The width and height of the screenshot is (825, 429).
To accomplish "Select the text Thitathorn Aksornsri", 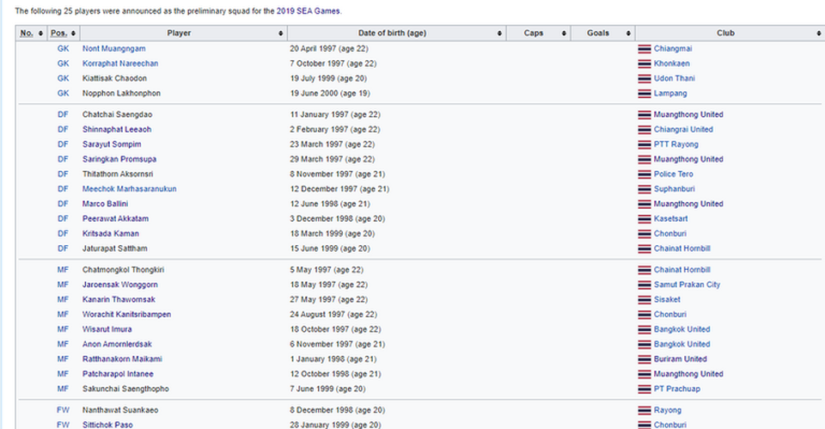I will click(118, 174).
